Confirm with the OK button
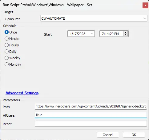This screenshot has height=140, width=149. click(x=134, y=135)
